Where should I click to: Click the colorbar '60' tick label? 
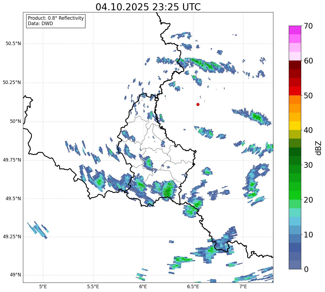308,61
